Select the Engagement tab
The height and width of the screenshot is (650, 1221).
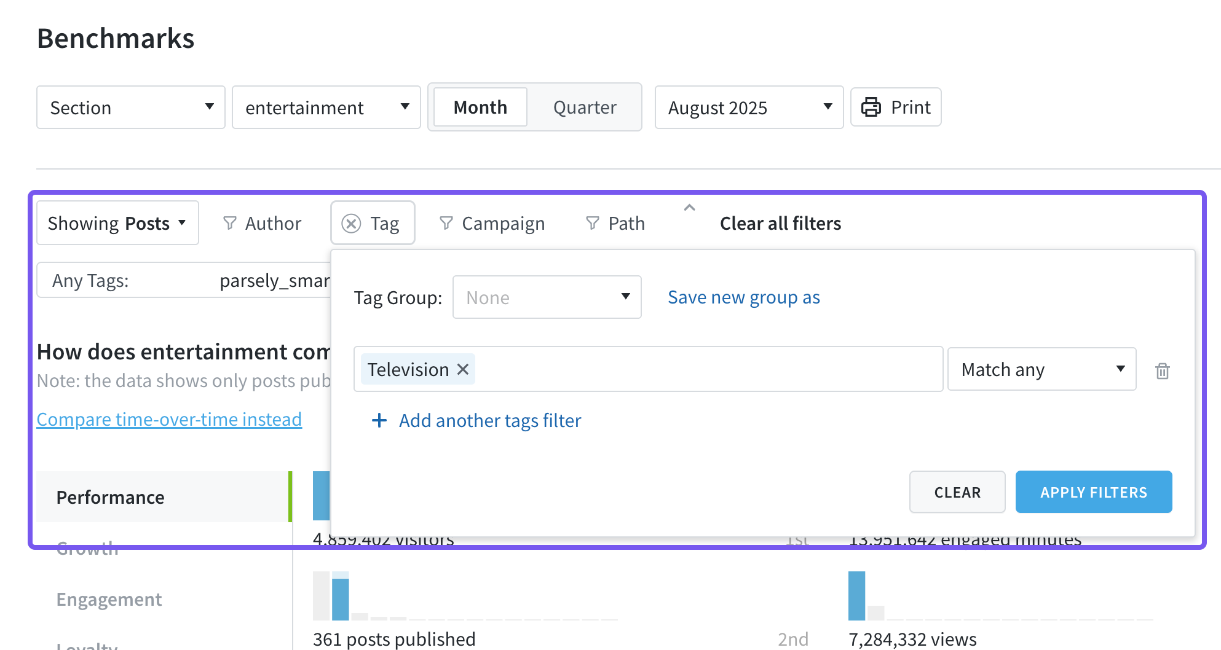[x=109, y=599]
